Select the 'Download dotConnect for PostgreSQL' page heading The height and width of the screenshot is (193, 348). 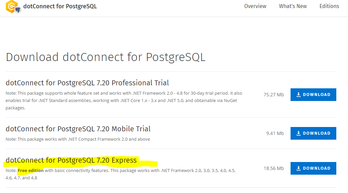tap(106, 57)
